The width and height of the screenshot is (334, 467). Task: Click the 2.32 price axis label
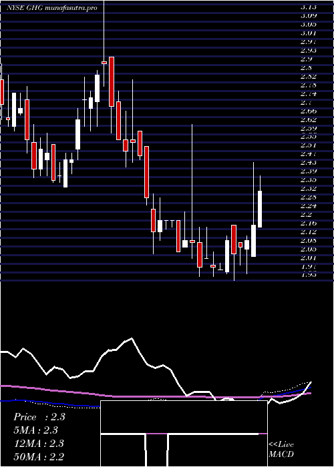(x=309, y=189)
